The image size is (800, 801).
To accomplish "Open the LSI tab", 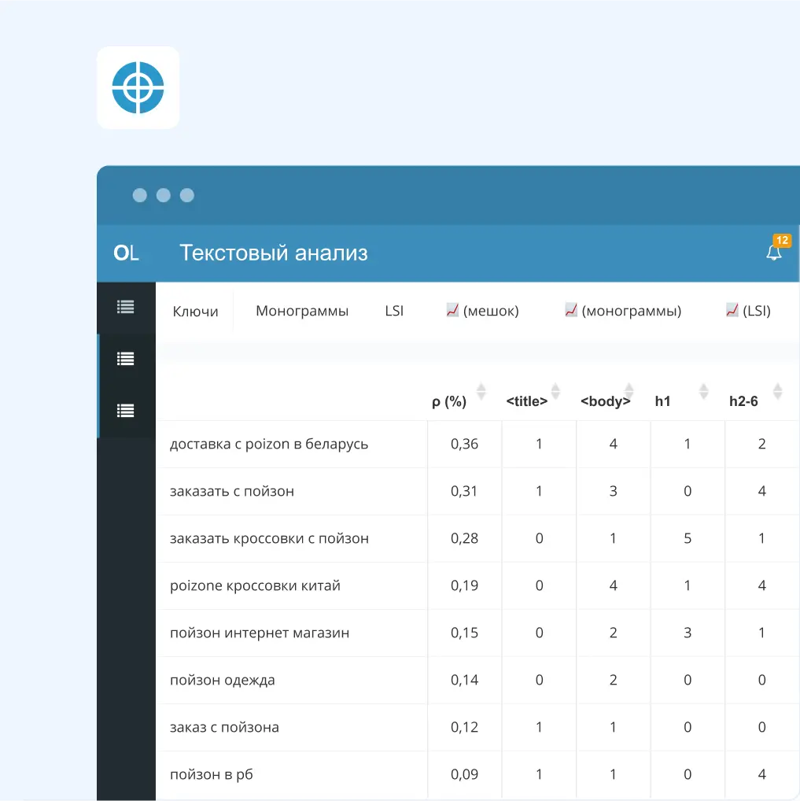I will click(x=394, y=310).
